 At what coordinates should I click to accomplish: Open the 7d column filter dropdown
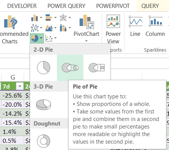click(x=20, y=86)
